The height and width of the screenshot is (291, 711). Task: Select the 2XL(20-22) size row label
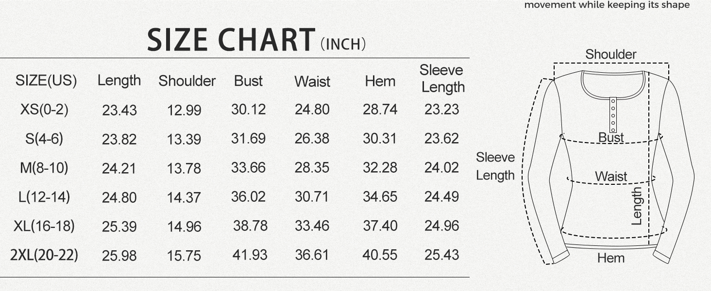tap(44, 255)
